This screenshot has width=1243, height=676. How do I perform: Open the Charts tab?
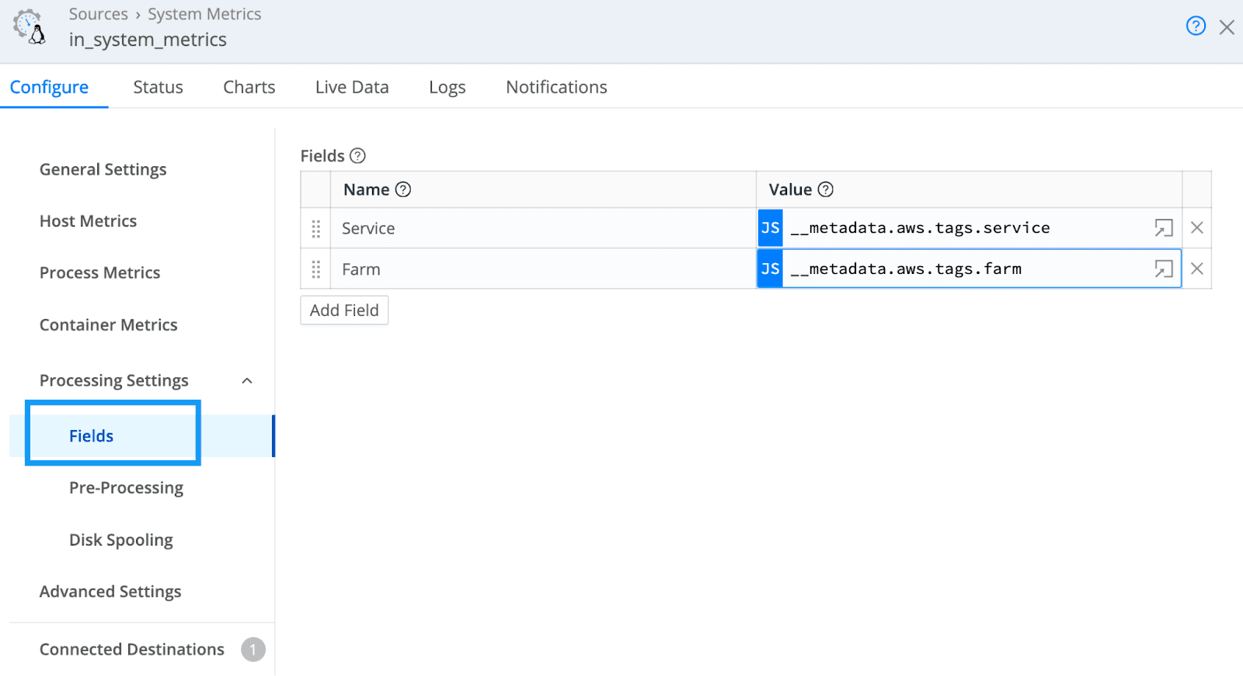point(249,87)
